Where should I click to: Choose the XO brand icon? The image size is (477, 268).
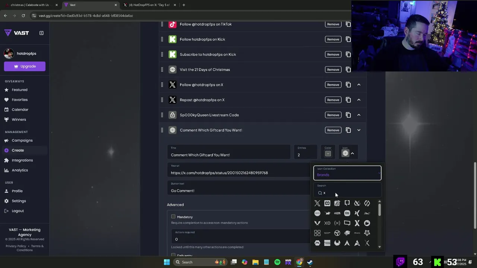[x=327, y=223]
